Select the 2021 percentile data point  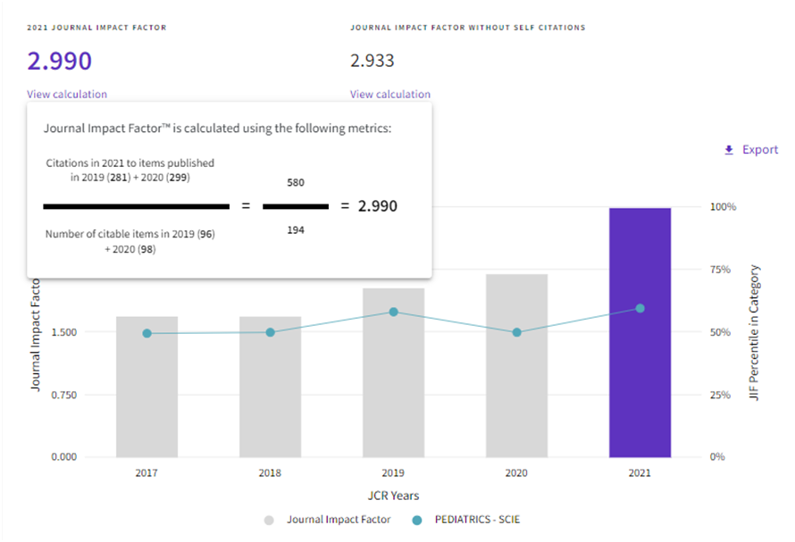click(640, 308)
